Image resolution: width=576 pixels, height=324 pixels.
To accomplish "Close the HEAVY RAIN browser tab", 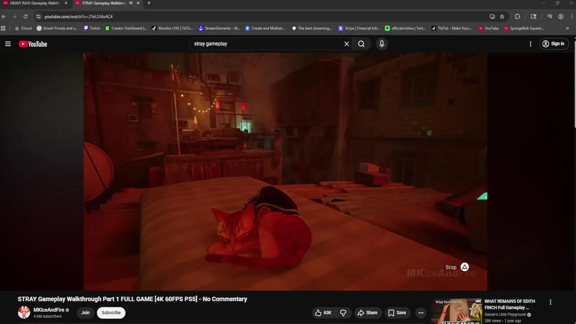I will point(66,3).
